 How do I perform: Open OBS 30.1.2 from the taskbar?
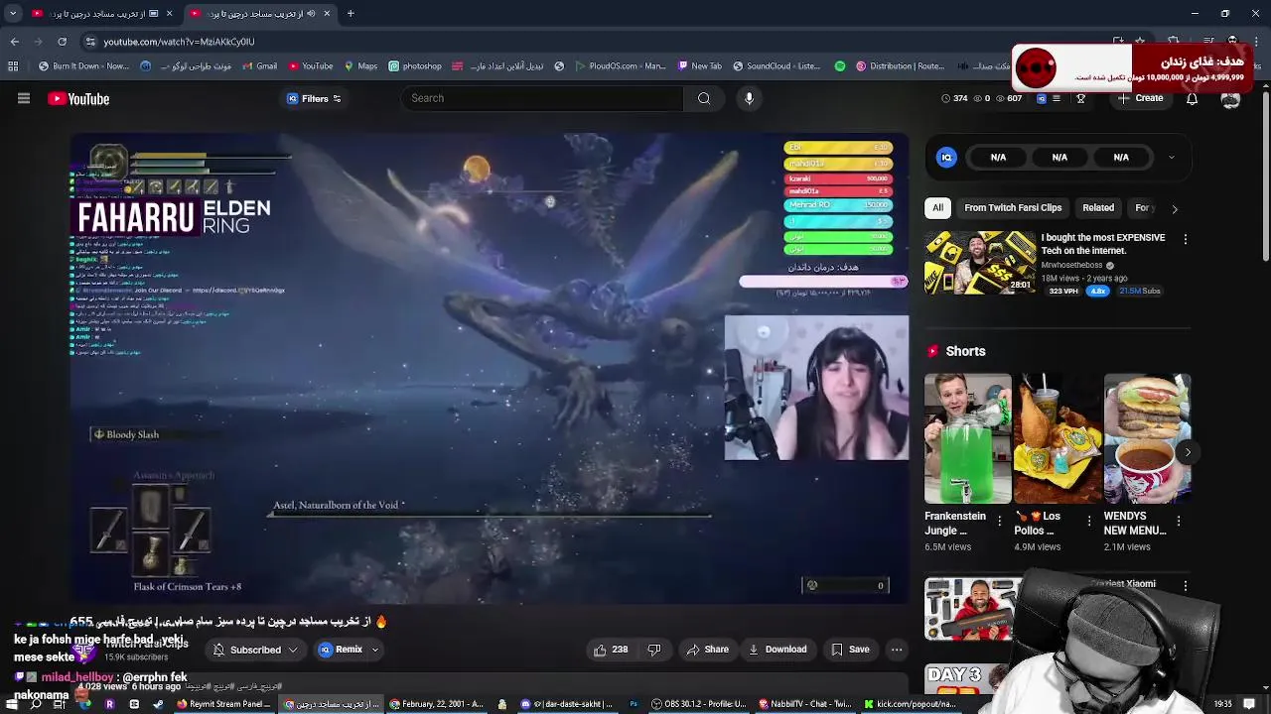[699, 704]
